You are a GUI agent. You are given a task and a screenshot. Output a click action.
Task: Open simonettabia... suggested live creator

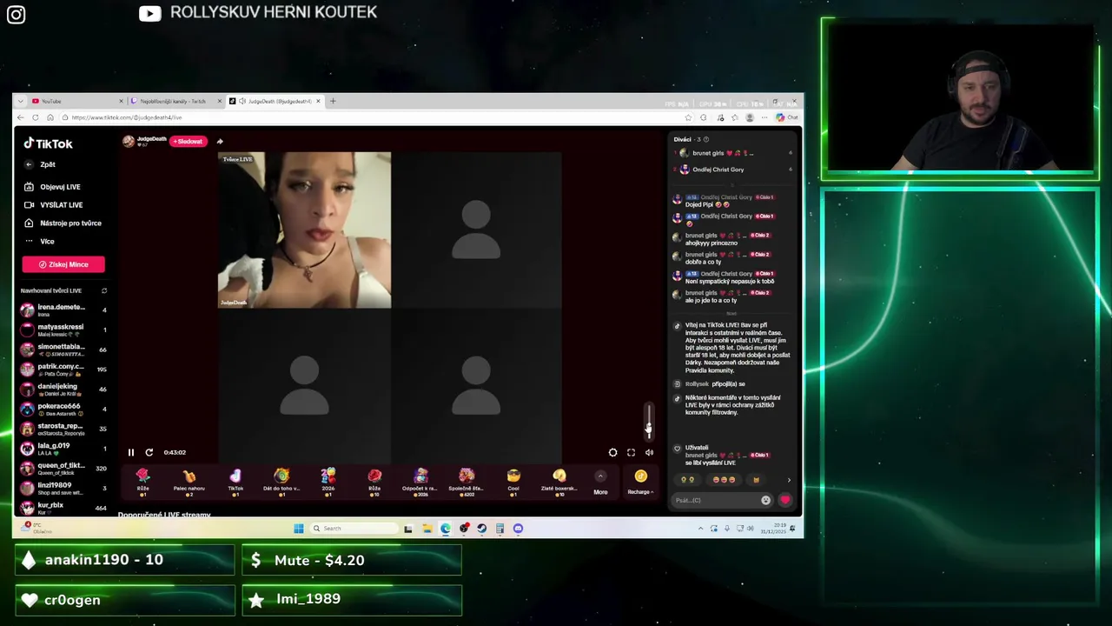tap(63, 350)
